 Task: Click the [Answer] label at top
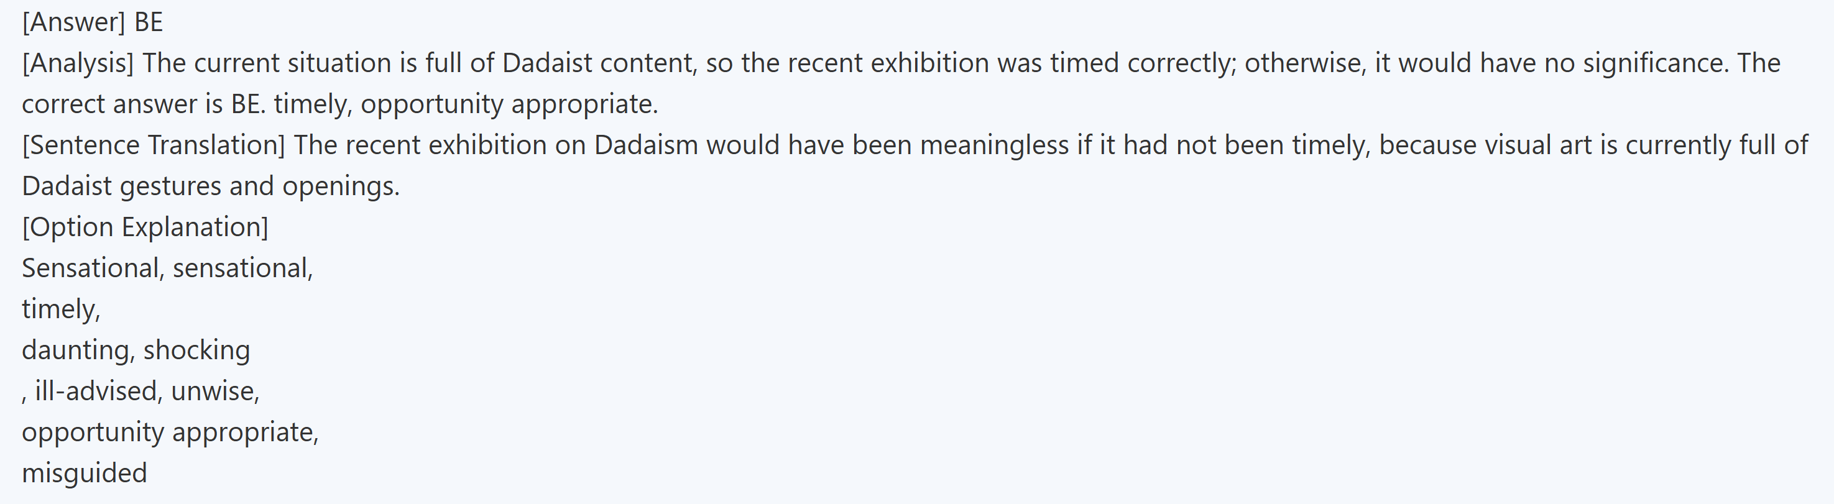73,23
